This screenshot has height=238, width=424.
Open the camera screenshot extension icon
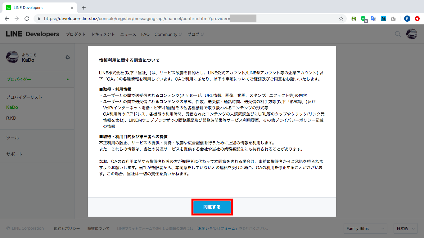coord(393,19)
